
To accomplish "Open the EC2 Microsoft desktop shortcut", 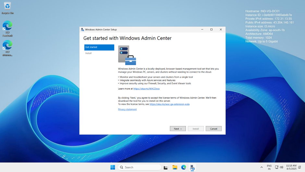I will 7,48.
